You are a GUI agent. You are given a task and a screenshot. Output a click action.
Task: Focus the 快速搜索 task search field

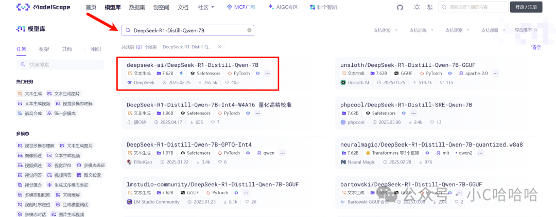click(60, 64)
